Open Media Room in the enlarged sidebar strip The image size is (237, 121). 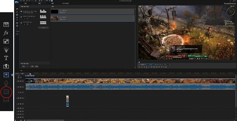[6, 24]
